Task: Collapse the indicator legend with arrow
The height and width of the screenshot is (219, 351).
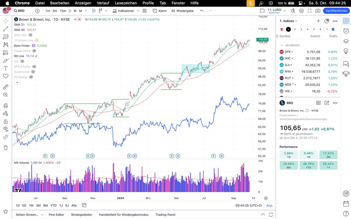Action: (x=17, y=82)
